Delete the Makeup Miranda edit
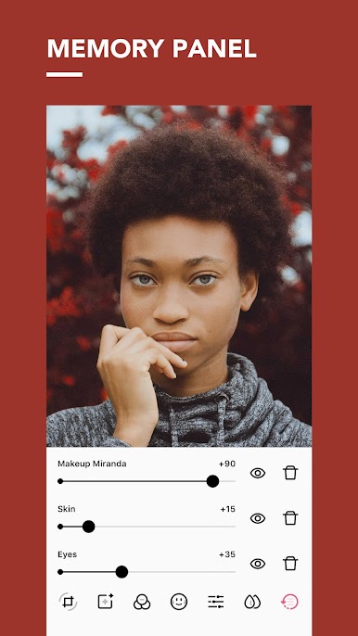 click(x=290, y=473)
